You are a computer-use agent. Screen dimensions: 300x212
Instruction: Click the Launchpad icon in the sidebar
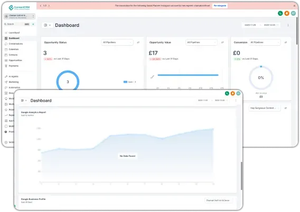[x=6, y=33]
